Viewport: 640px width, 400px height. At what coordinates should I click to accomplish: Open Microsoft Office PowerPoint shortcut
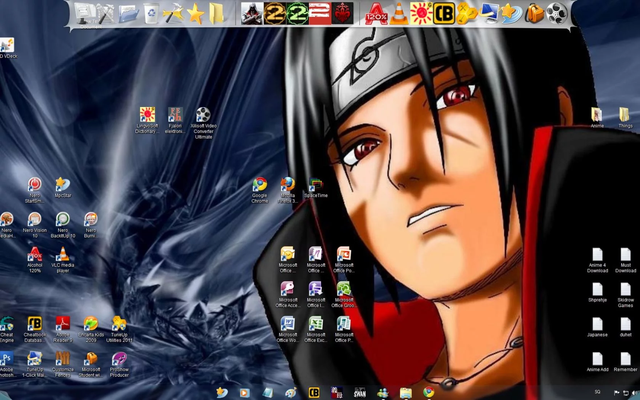pyautogui.click(x=344, y=260)
